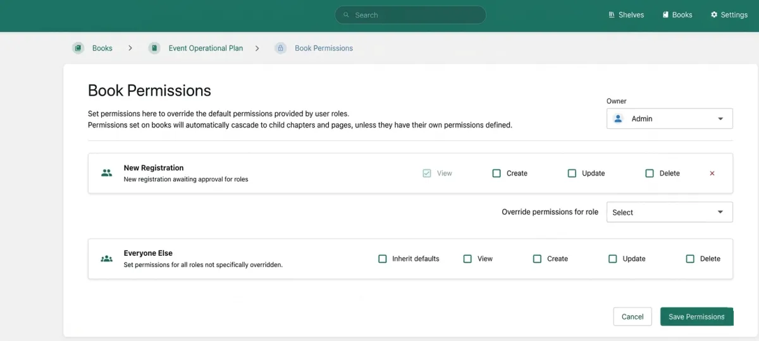Check Inherit defaults for Everyone Else
Image resolution: width=759 pixels, height=341 pixels.
pos(382,258)
